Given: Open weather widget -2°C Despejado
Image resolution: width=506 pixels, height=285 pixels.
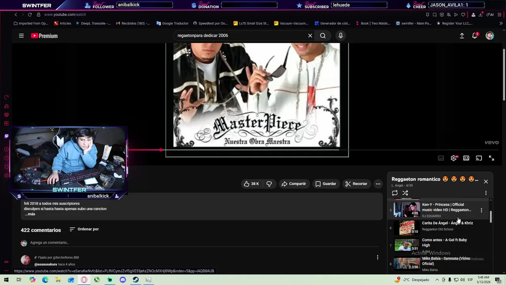Looking at the screenshot, I should pyautogui.click(x=412, y=280).
